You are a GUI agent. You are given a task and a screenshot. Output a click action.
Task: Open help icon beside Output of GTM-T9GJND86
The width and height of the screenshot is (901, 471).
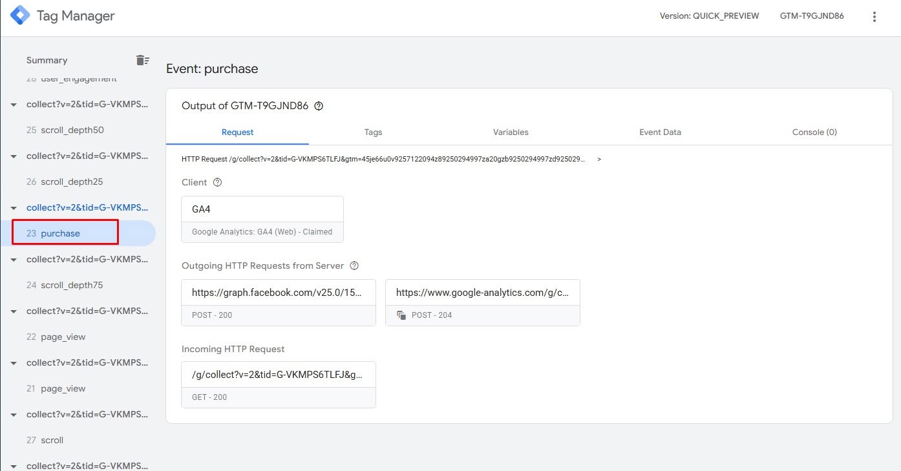tap(319, 106)
